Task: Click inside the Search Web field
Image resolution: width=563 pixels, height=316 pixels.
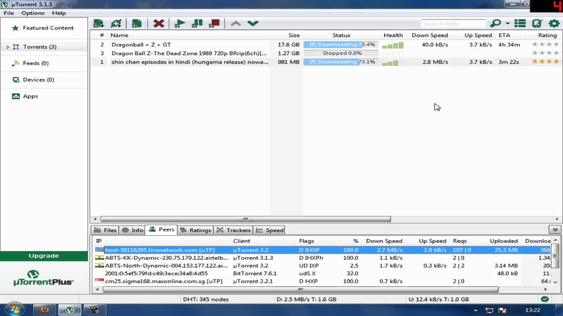Action: [453, 24]
